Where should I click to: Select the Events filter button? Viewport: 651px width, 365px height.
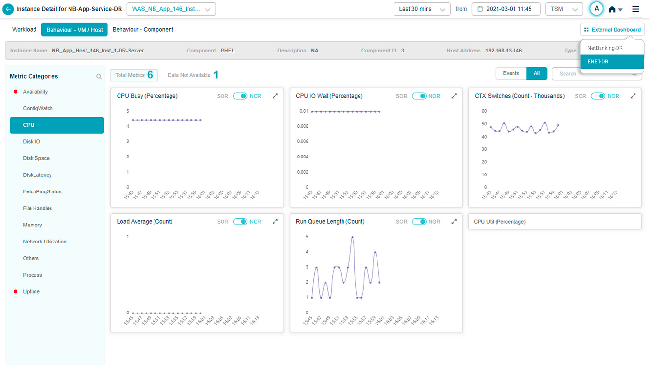(x=511, y=73)
